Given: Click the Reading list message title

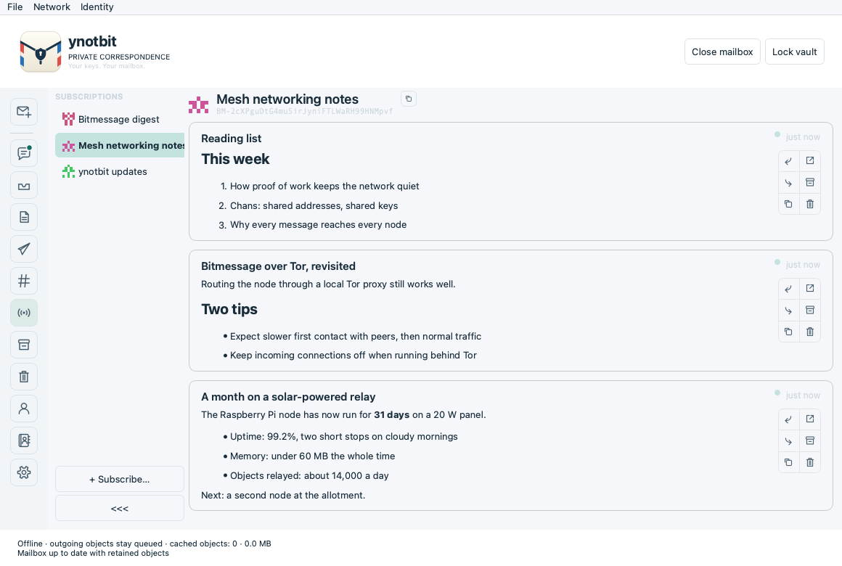Looking at the screenshot, I should (231, 138).
